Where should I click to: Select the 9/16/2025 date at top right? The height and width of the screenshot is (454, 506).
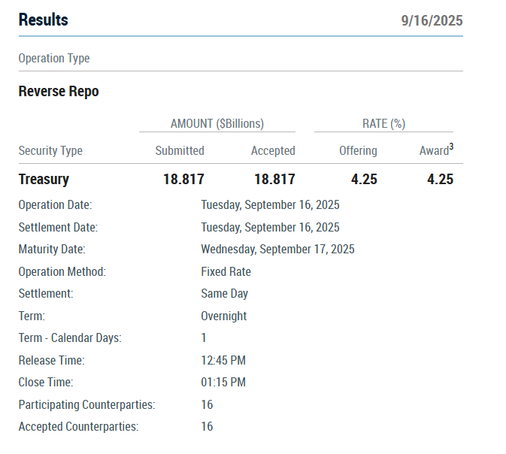(432, 20)
